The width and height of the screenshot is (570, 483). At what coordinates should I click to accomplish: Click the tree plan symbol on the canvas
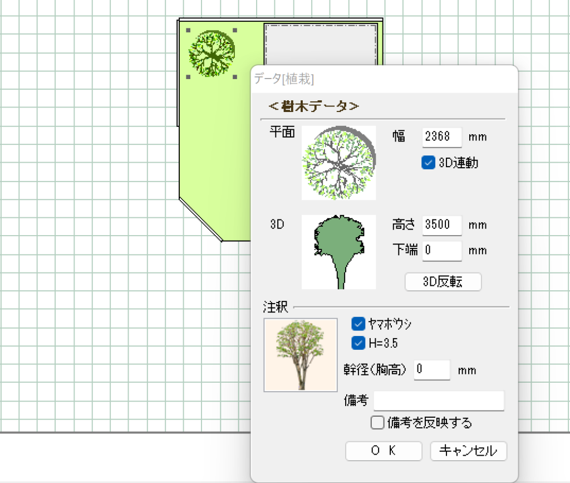click(212, 53)
